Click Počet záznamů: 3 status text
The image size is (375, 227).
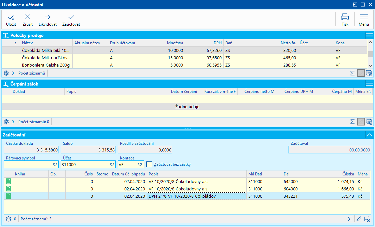pos(36,219)
